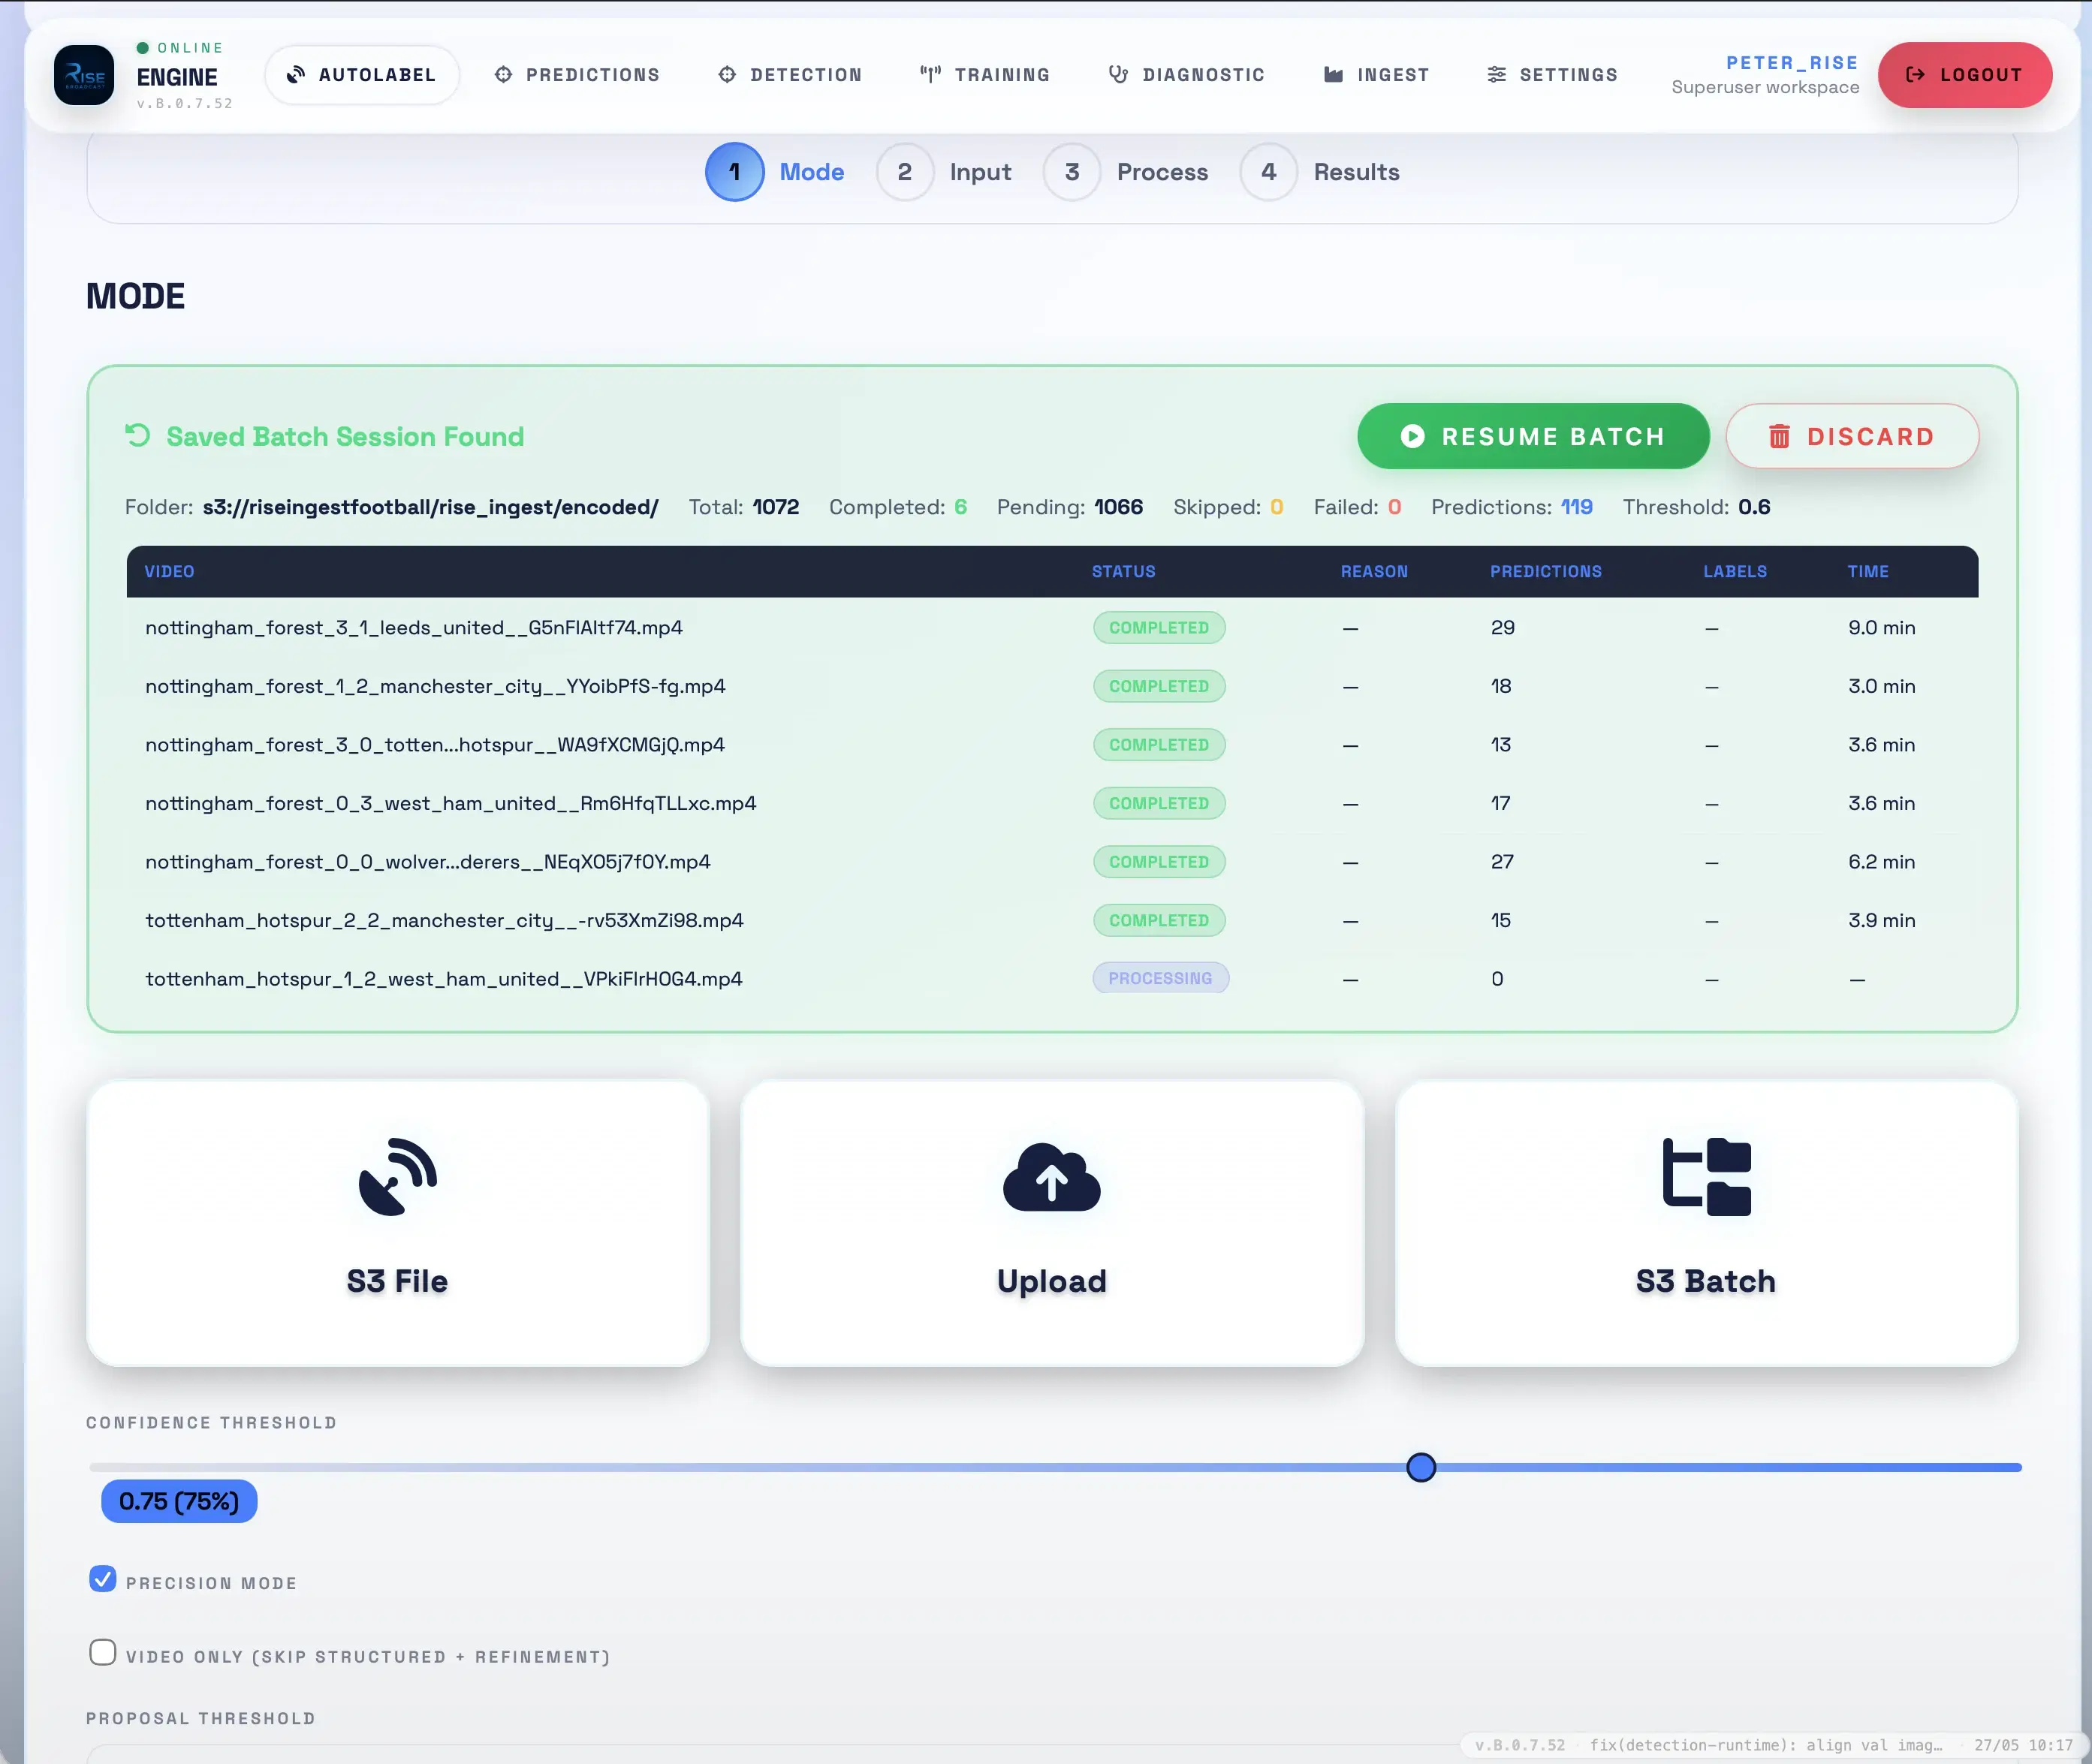
Task: Click the play icon in Resume Batch
Action: (1412, 436)
